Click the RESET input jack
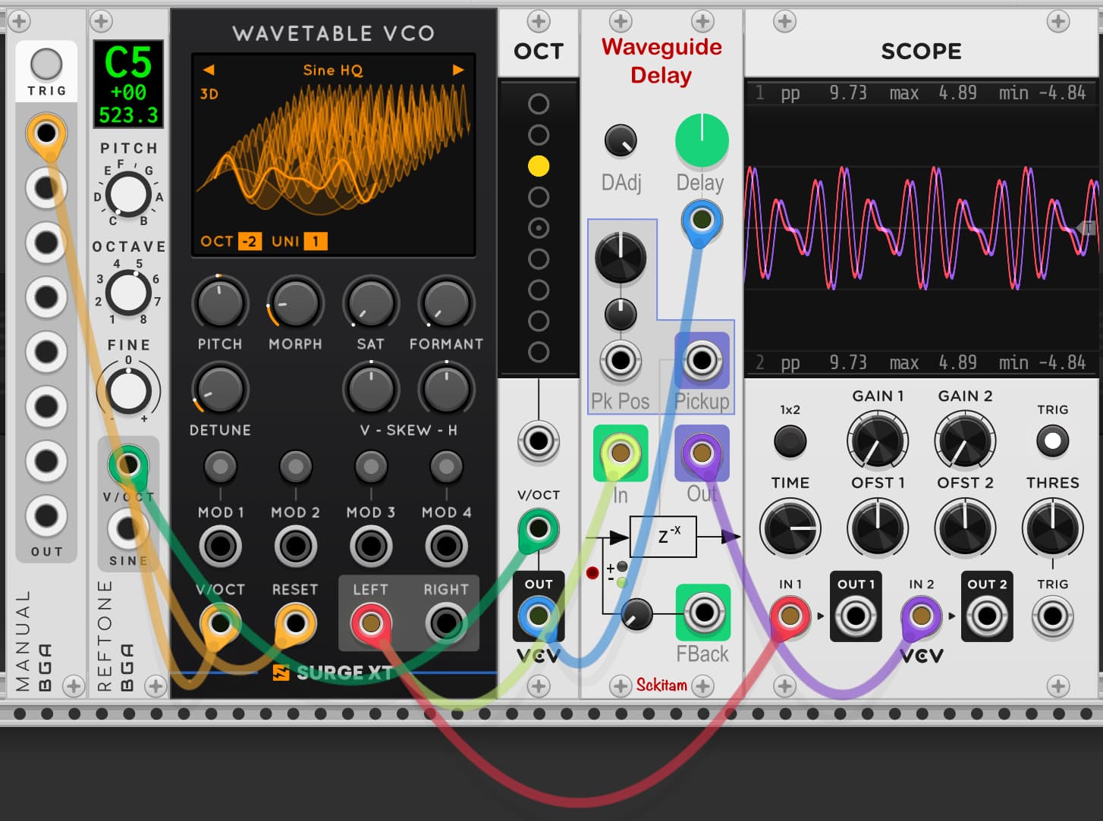The height and width of the screenshot is (821, 1103). tap(295, 623)
